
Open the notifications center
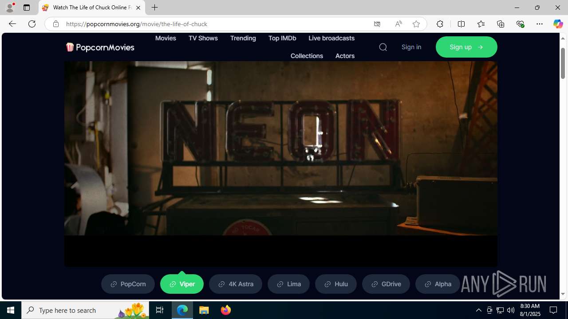coord(553,310)
